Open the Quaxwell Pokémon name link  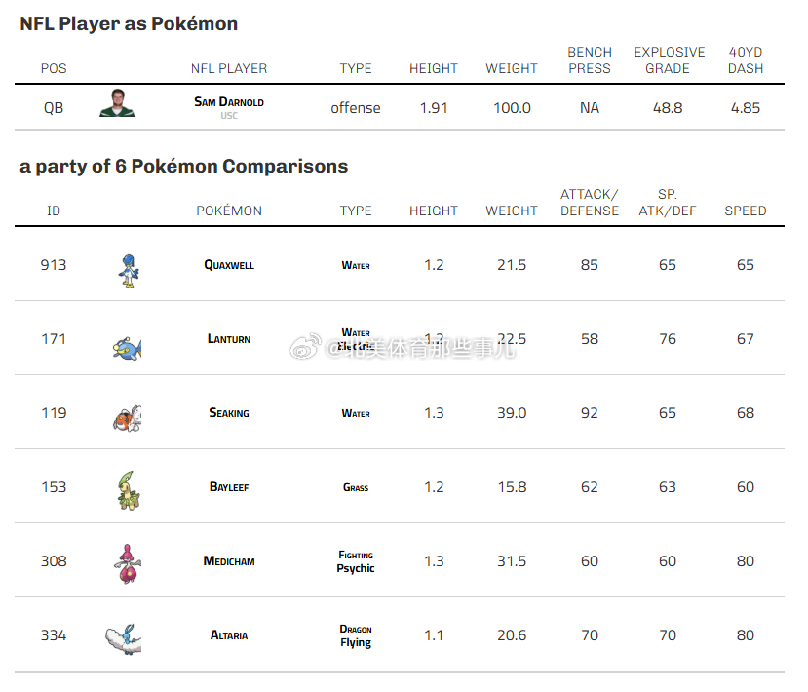[x=229, y=265]
